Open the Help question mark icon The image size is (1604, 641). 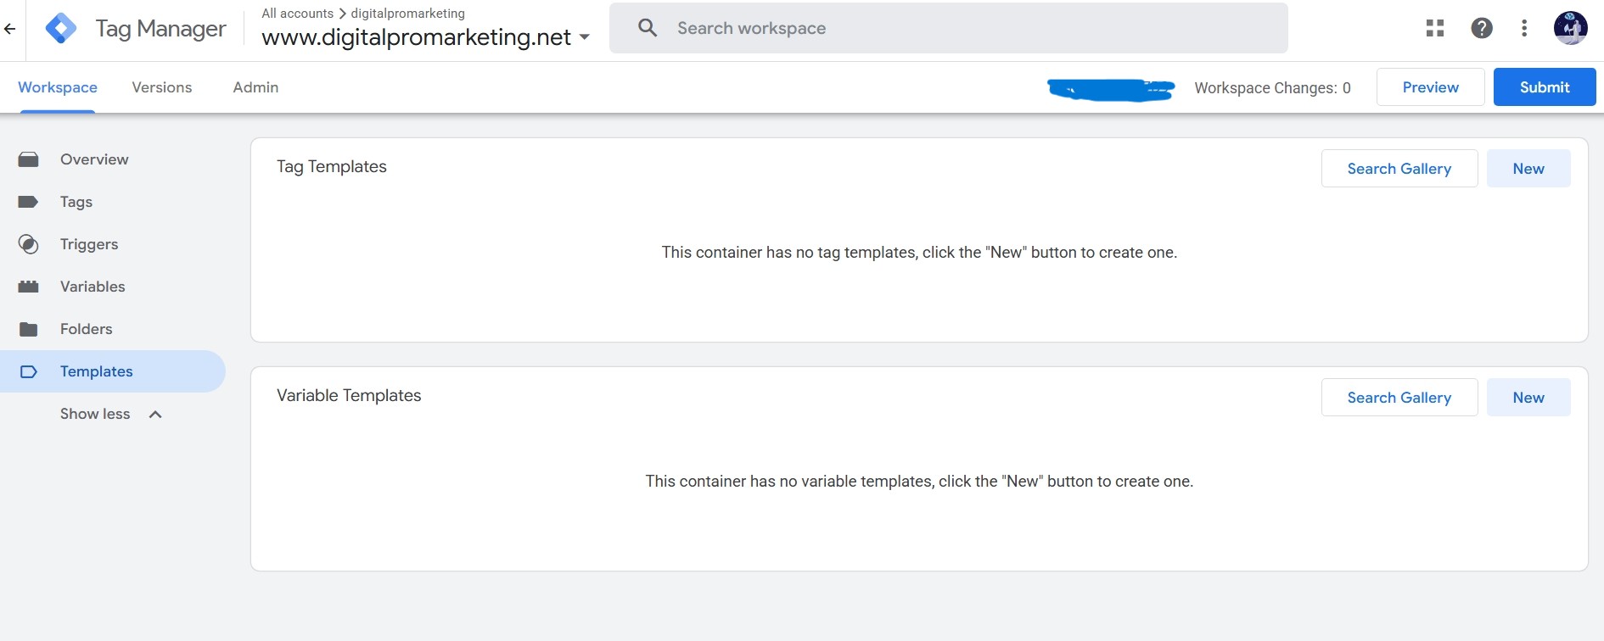pyautogui.click(x=1482, y=28)
